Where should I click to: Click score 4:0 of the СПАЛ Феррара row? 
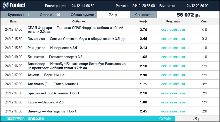point(204,30)
